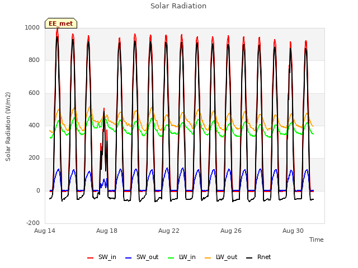Click the Aug 18 x-axis tick label

click(x=107, y=231)
